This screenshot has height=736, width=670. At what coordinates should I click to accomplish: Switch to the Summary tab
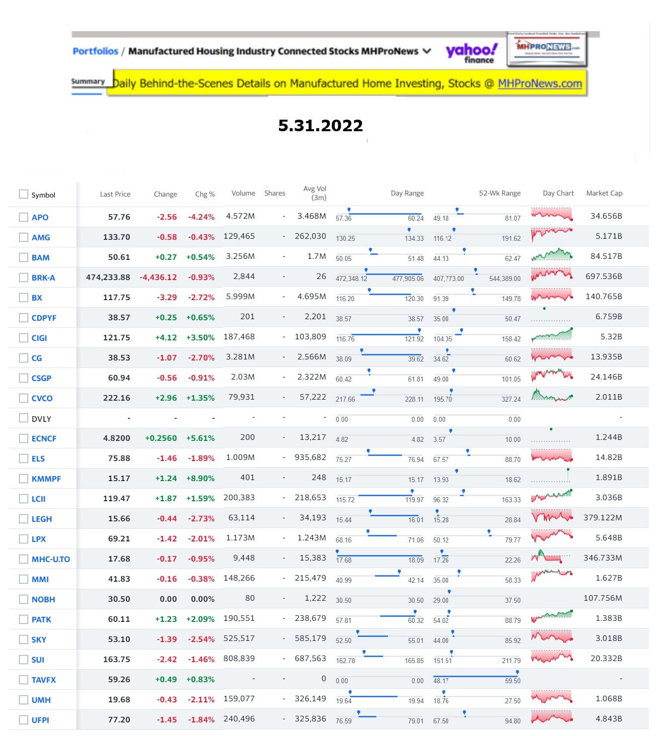pos(88,81)
